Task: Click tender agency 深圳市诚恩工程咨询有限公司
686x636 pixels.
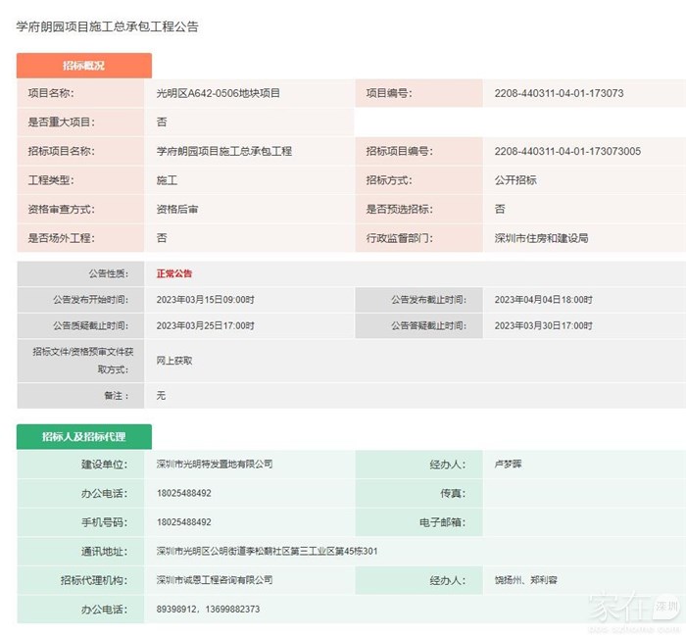Action: [215, 581]
